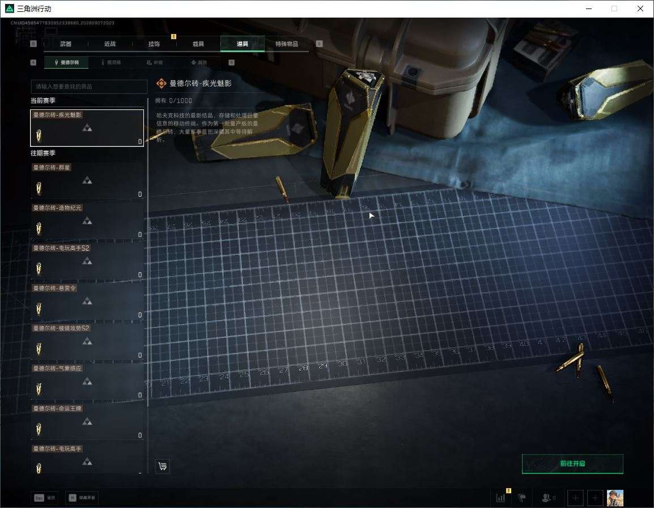654x508 pixels.
Task: Click the 前往开启 button
Action: click(572, 464)
